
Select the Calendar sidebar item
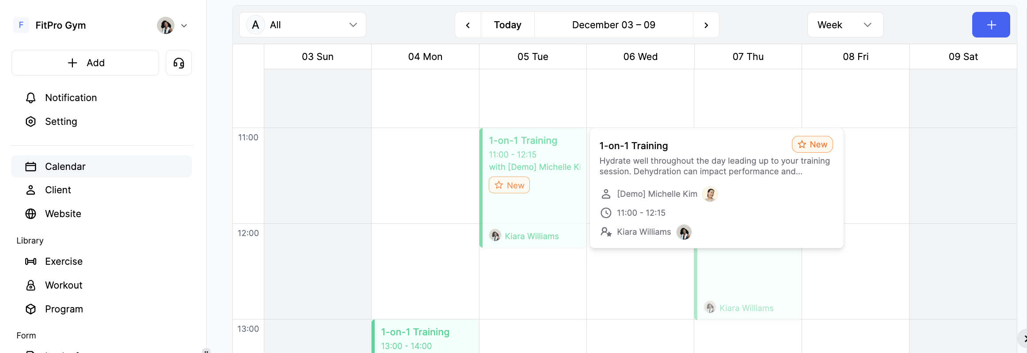[65, 166]
